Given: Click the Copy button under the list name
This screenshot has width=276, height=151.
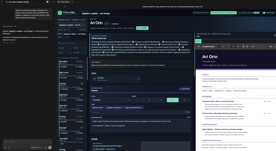Looking at the screenshot, I should pyautogui.click(x=60, y=37).
